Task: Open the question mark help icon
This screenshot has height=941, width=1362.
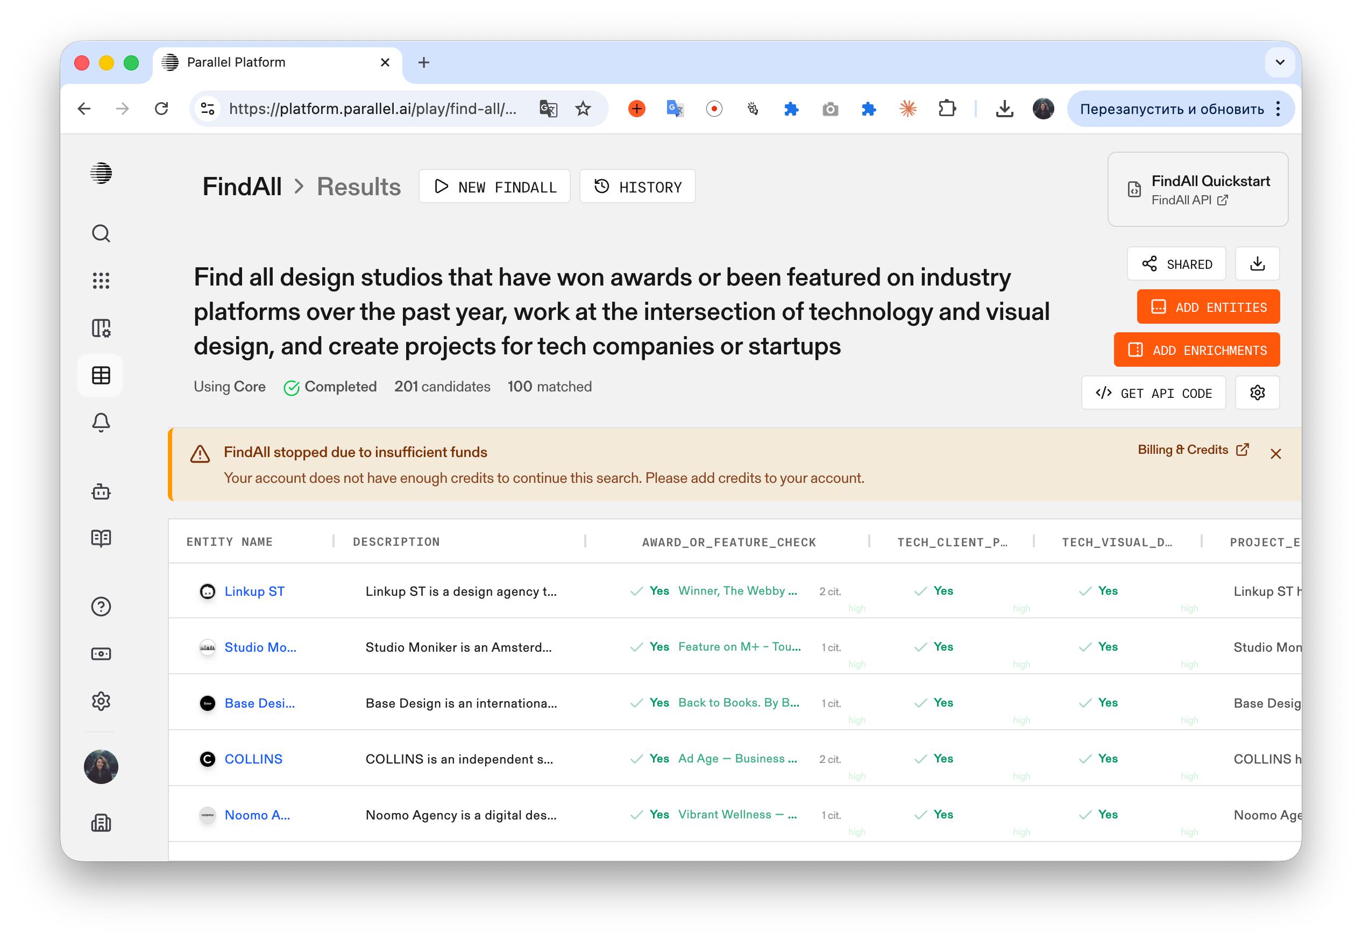Action: pyautogui.click(x=101, y=607)
